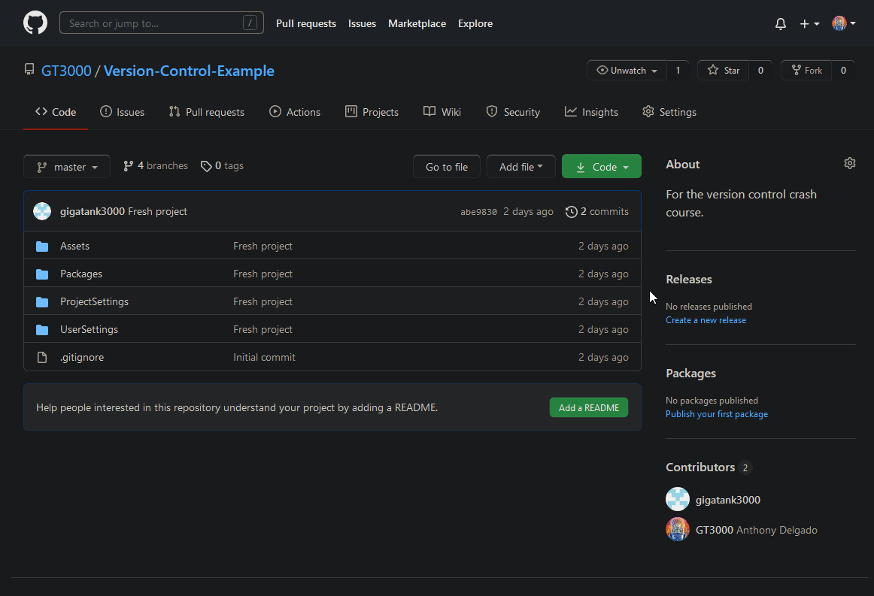This screenshot has width=874, height=596.
Task: View the 4 branches link
Action: click(156, 166)
